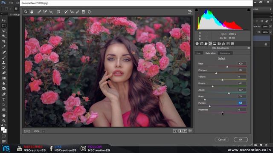Open the Effects (fx) panel icon
The image size is (273, 153).
(x=224, y=44)
